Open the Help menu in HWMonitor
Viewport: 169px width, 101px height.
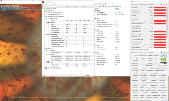pyautogui.click(x=55, y=5)
